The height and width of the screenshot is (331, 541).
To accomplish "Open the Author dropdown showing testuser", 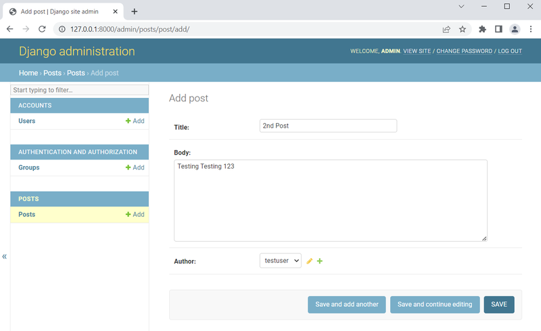I will pyautogui.click(x=281, y=261).
